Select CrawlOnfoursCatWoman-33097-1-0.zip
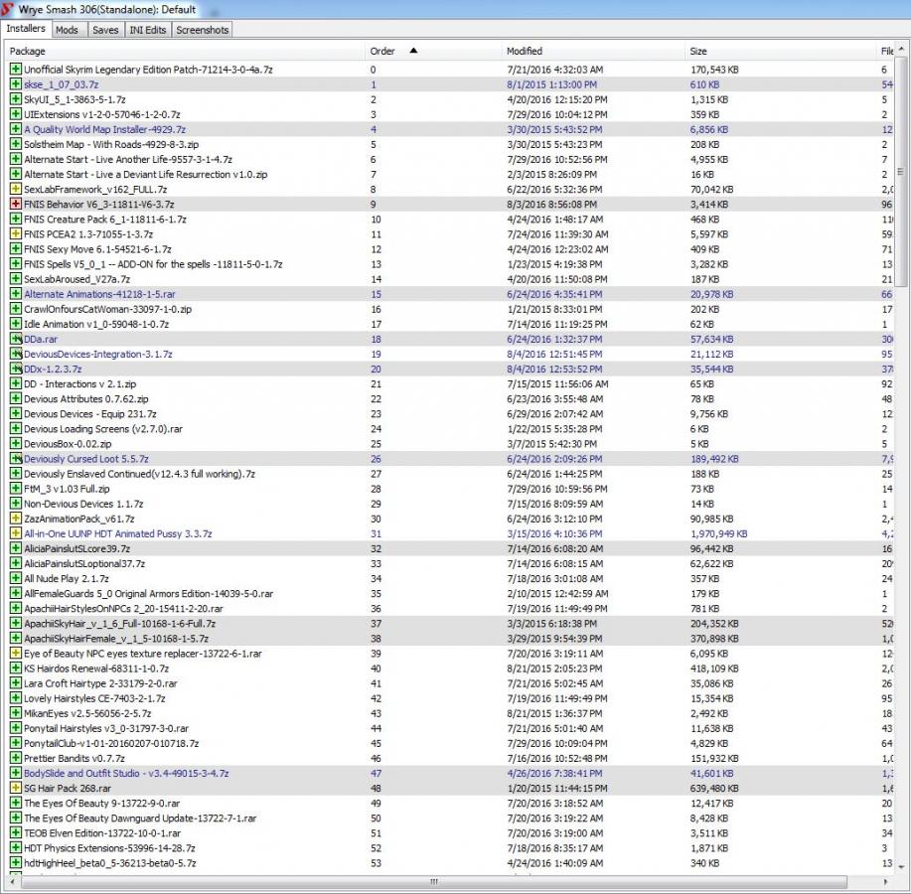The width and height of the screenshot is (911, 894). pos(451,309)
